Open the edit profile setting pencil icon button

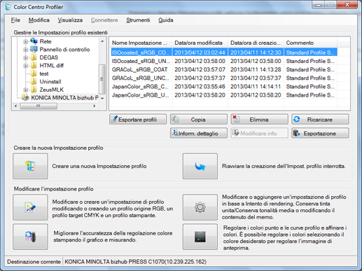30,207
